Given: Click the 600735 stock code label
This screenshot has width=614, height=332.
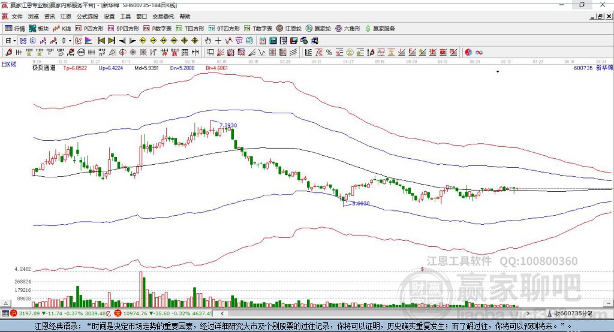Looking at the screenshot, I should coord(583,68).
